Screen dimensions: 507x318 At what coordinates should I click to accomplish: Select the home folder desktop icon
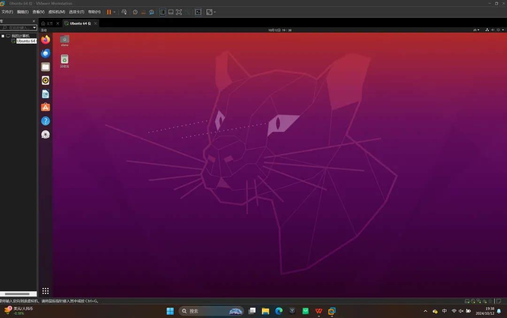click(x=65, y=40)
